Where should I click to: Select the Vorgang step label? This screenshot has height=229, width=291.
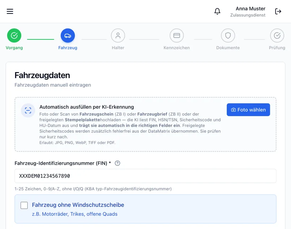point(14,48)
